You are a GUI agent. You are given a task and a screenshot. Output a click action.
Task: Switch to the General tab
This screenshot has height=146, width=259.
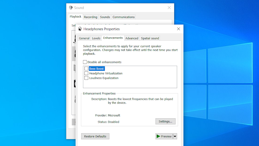pyautogui.click(x=84, y=38)
